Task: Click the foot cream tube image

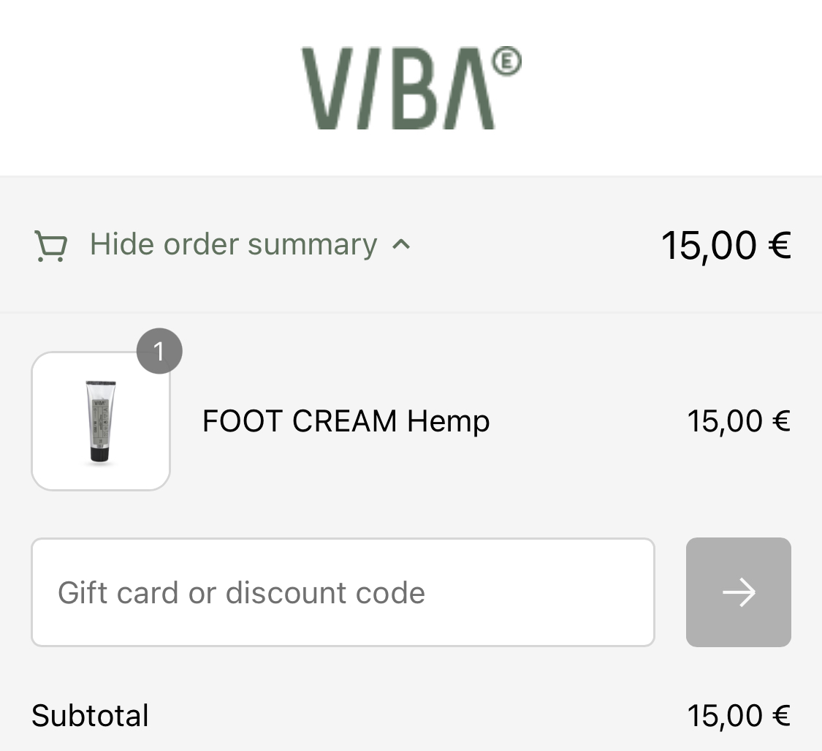Action: (x=101, y=422)
